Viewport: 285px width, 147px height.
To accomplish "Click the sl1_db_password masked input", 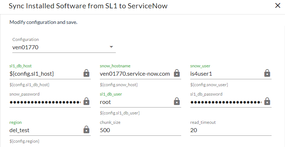I will coord(225,102).
